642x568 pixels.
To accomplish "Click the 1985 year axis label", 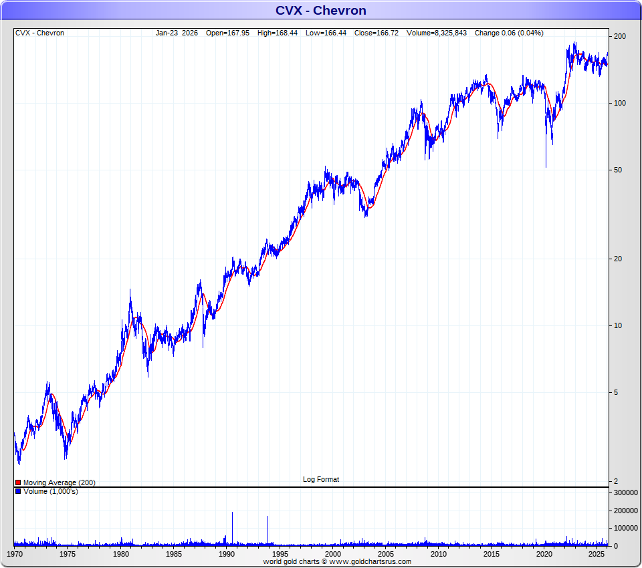I will click(174, 554).
